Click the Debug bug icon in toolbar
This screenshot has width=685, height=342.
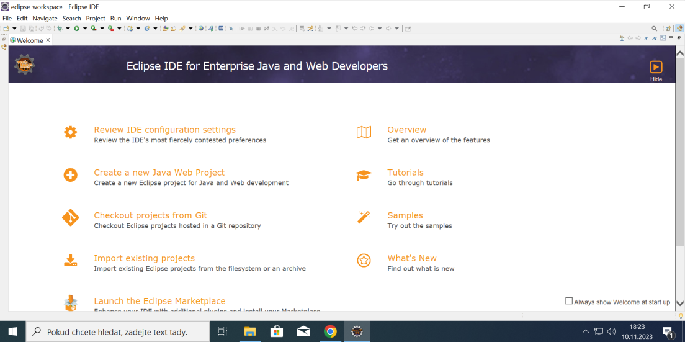click(60, 29)
